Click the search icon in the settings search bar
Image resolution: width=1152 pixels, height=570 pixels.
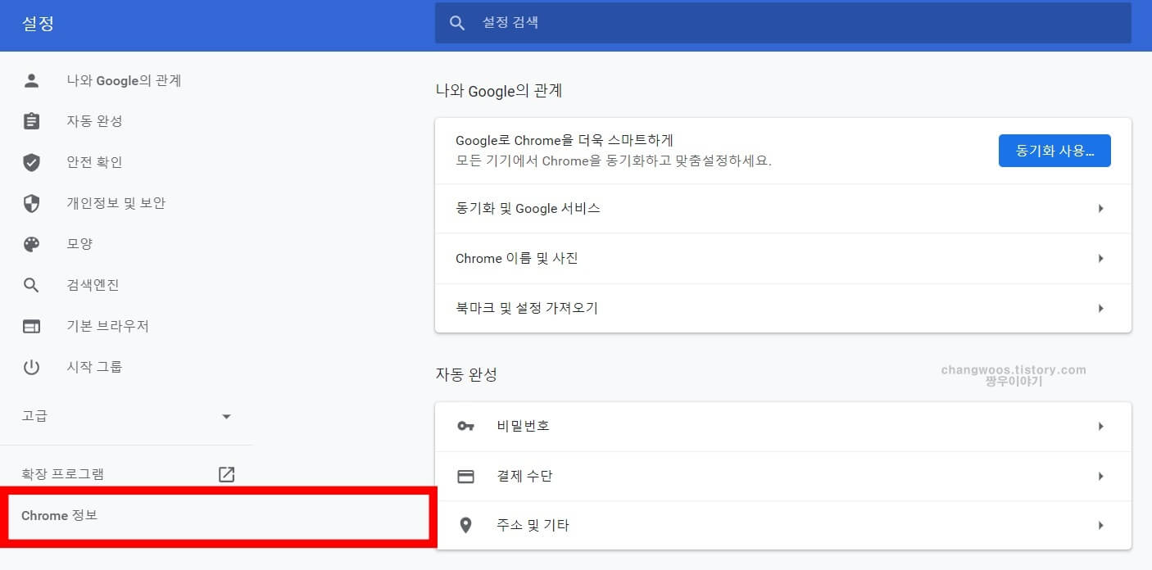[457, 23]
